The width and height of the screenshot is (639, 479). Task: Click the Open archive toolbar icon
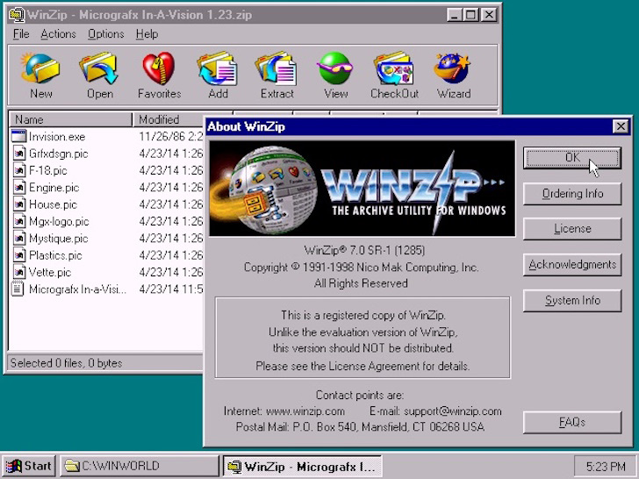pos(99,75)
